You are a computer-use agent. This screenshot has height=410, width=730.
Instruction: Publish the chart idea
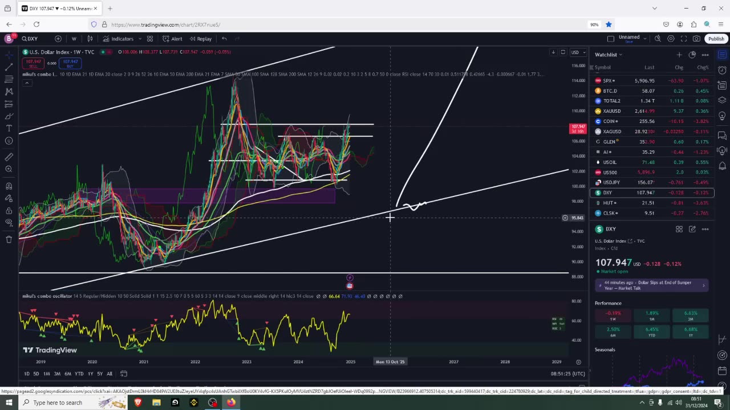pos(716,39)
